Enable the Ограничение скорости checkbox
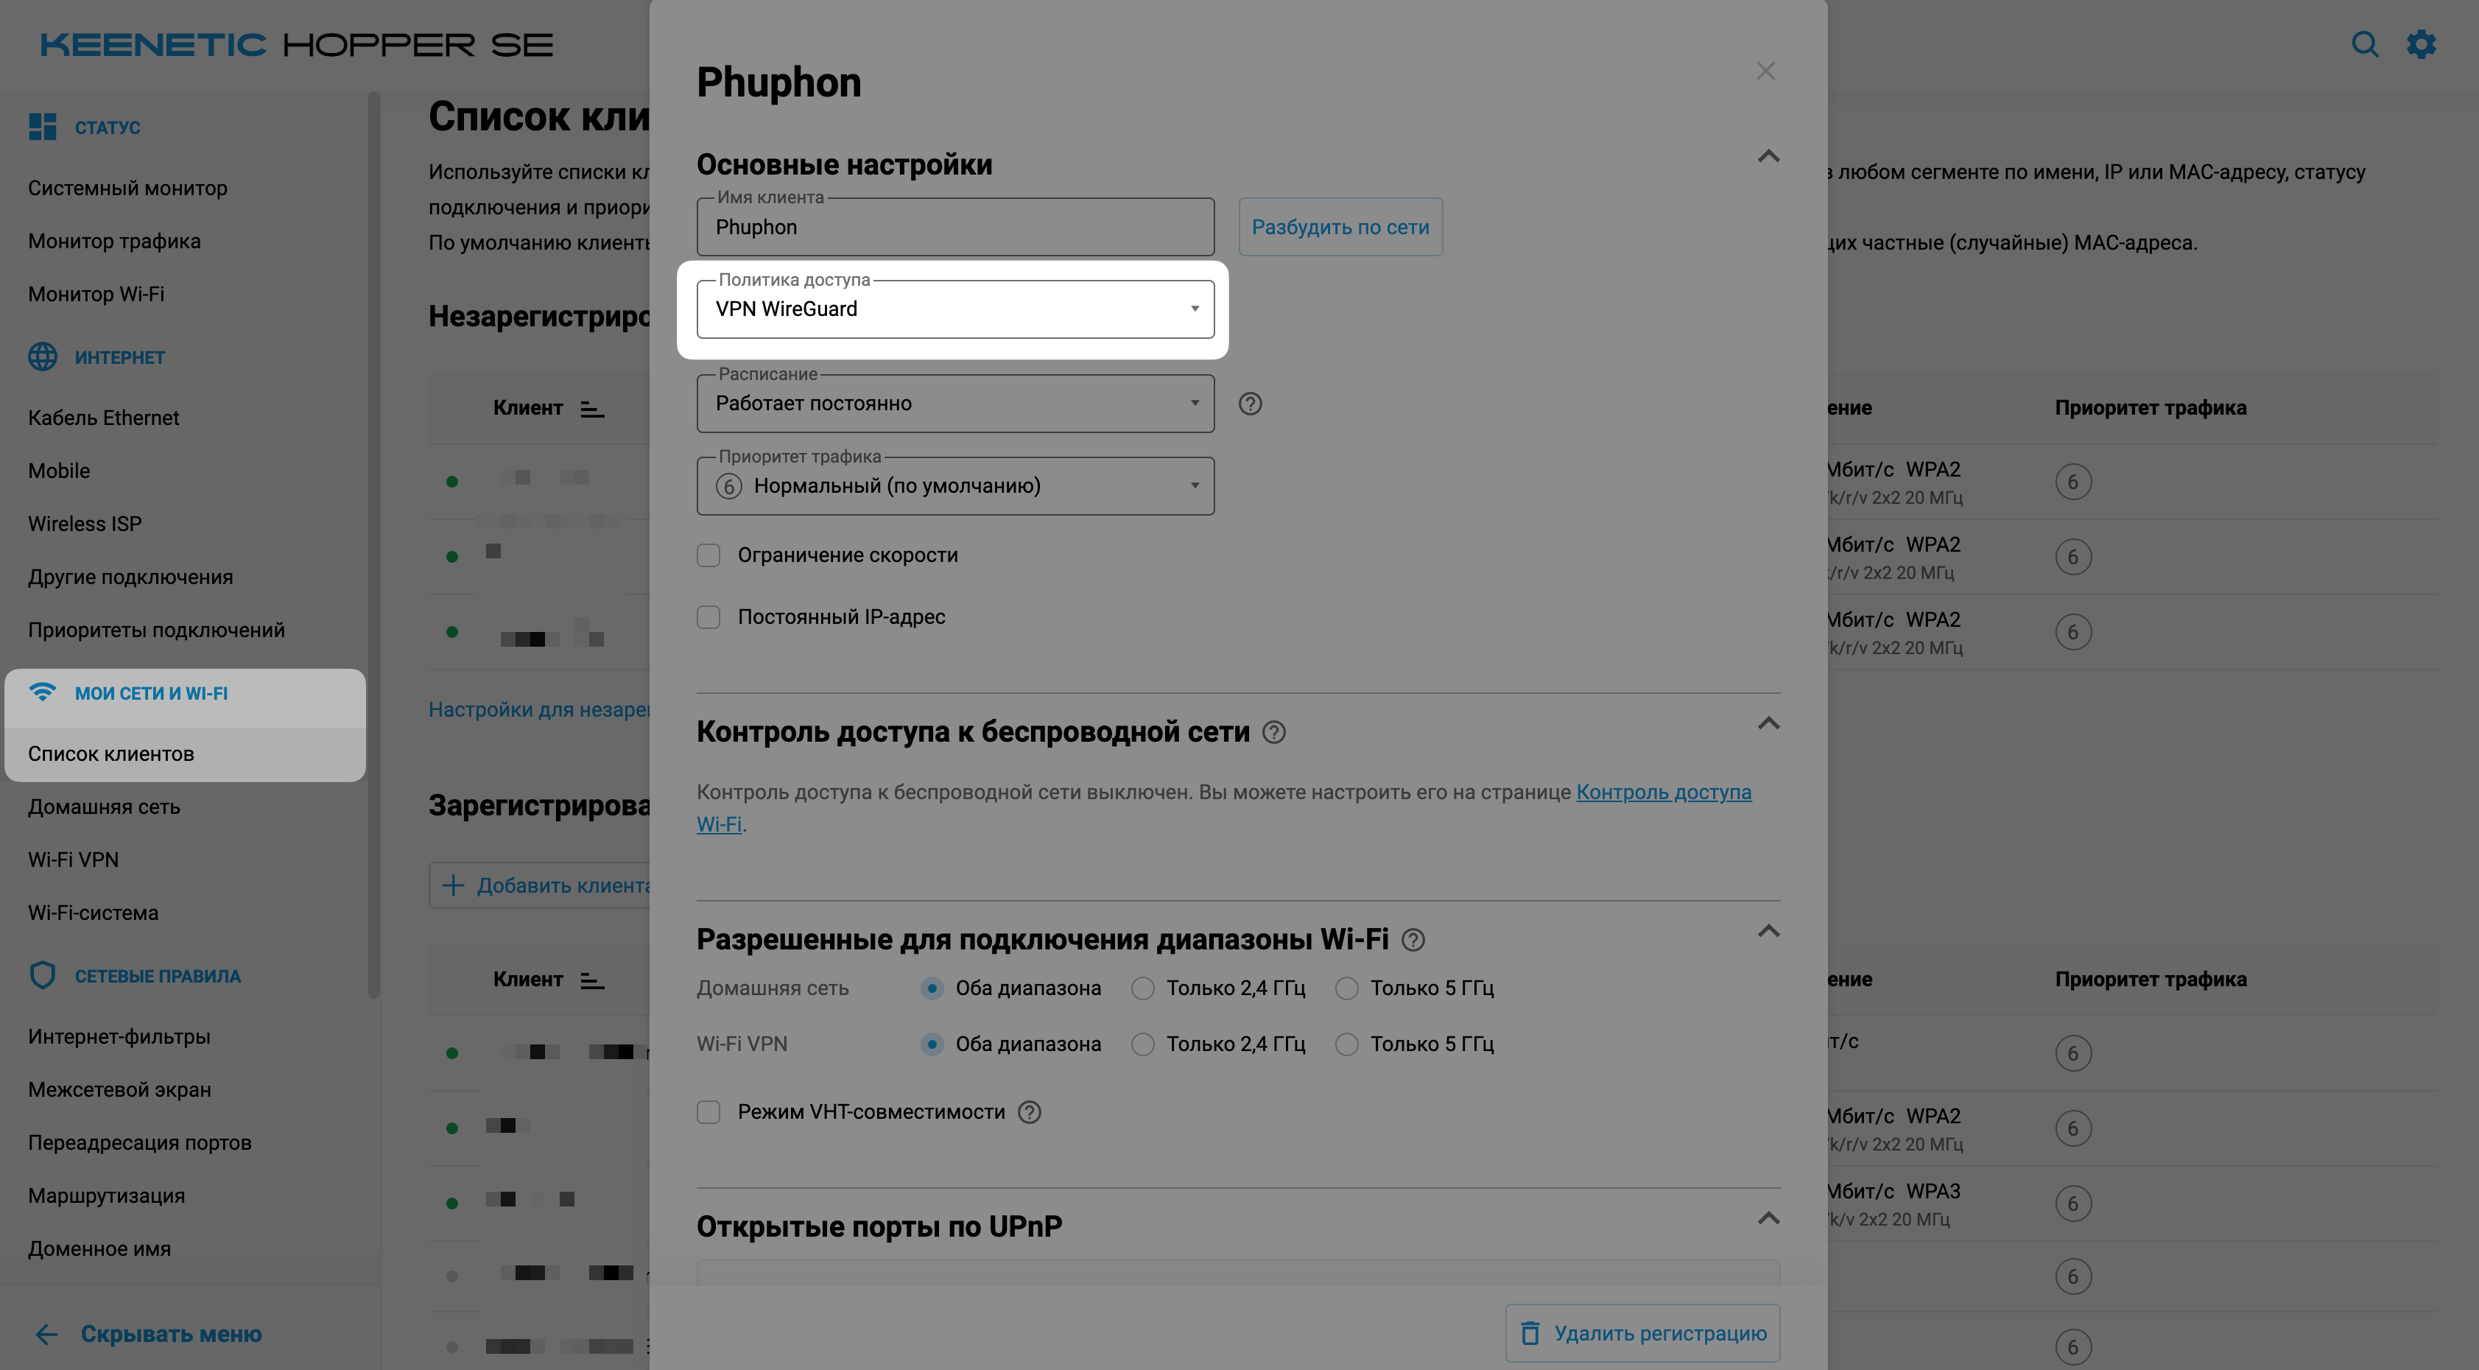The height and width of the screenshot is (1370, 2479). tap(709, 555)
